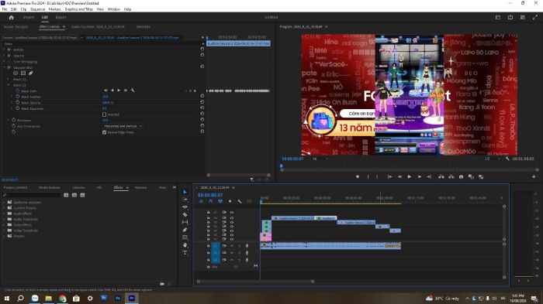The image size is (543, 304).
Task: Collapse the Gaussian Blur effect
Action: (5, 67)
